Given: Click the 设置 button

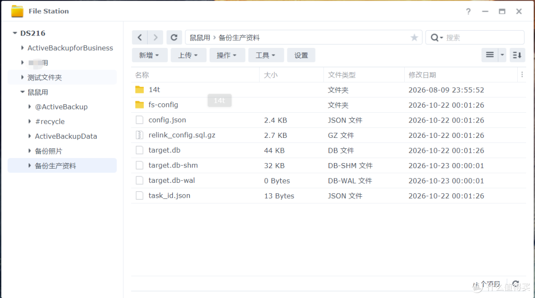Looking at the screenshot, I should tap(301, 55).
